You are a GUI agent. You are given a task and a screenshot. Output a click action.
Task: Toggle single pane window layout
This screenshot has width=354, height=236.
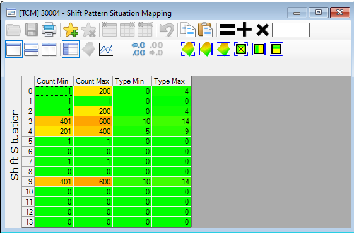pyautogui.click(x=14, y=49)
